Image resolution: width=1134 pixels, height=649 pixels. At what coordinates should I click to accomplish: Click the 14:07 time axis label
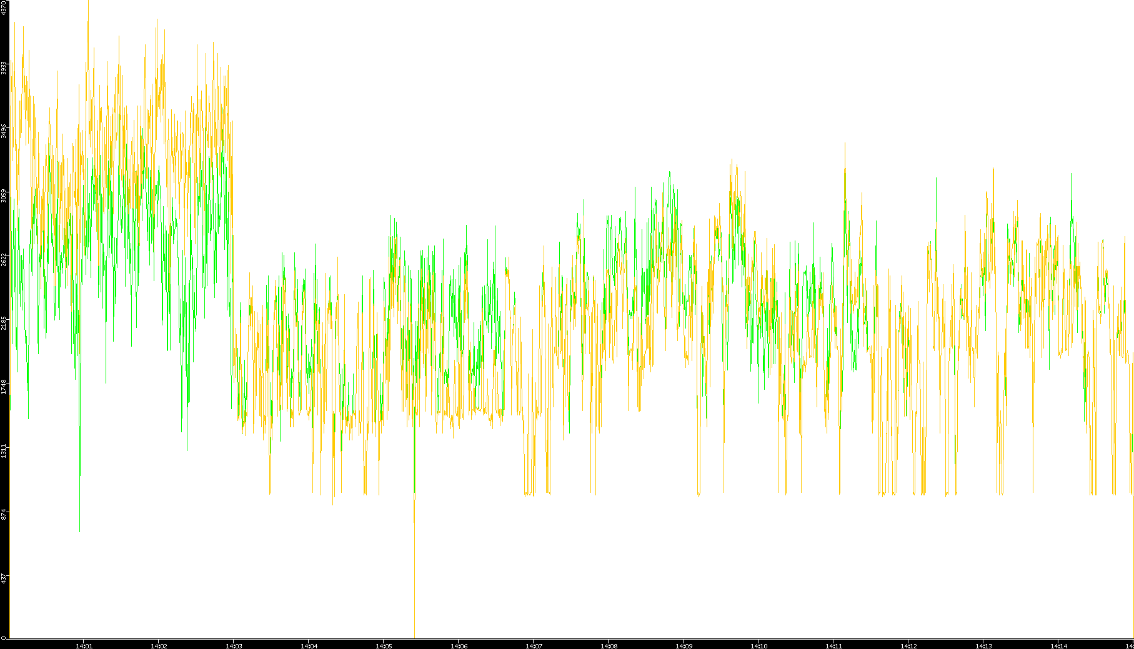534,646
